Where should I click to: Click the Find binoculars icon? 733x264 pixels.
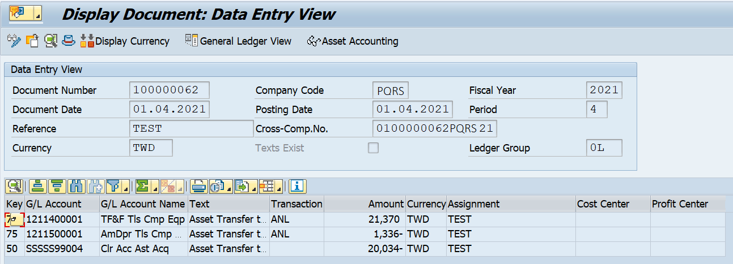point(76,185)
